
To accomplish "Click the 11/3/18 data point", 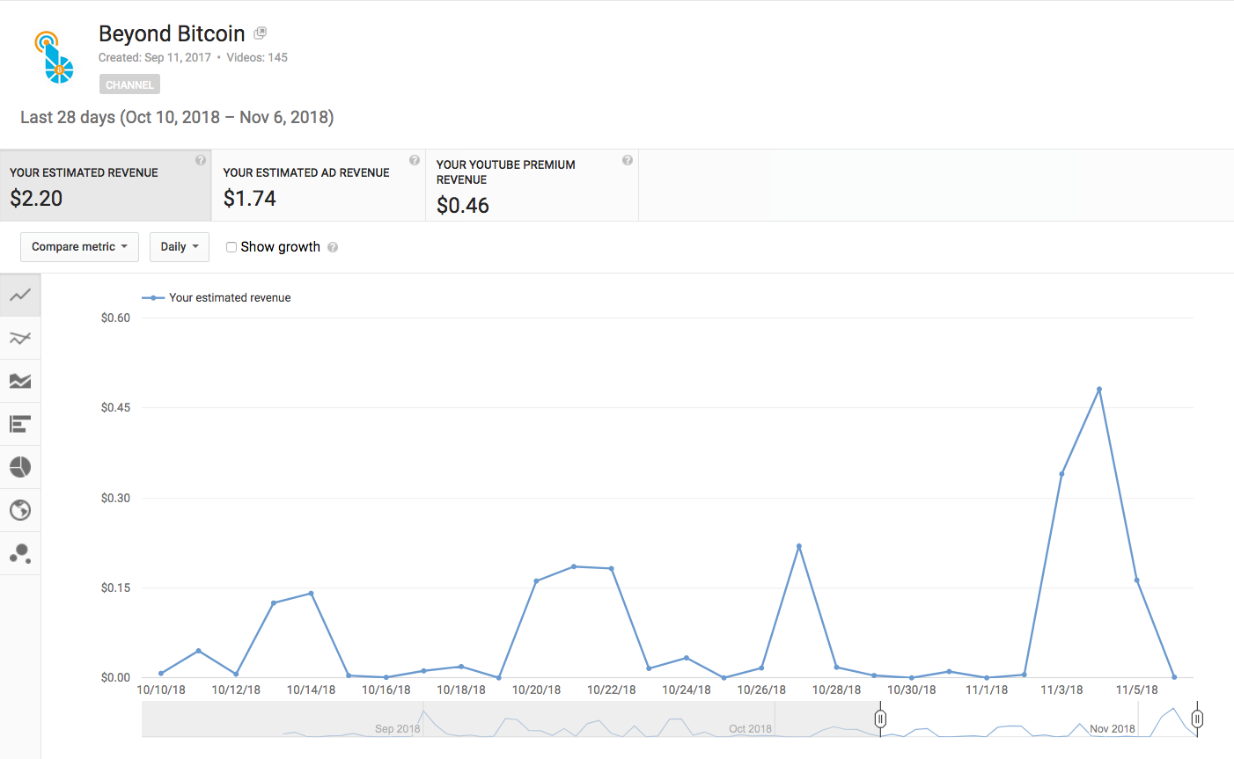I will click(1062, 474).
